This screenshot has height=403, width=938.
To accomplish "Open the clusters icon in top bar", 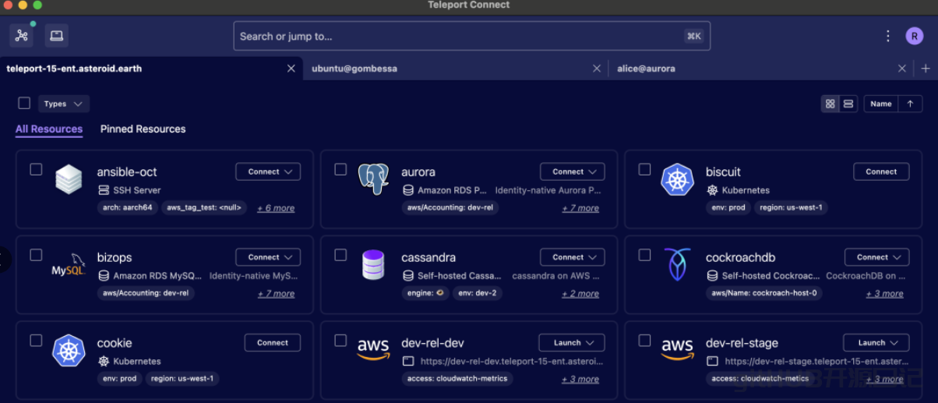I will click(x=22, y=36).
